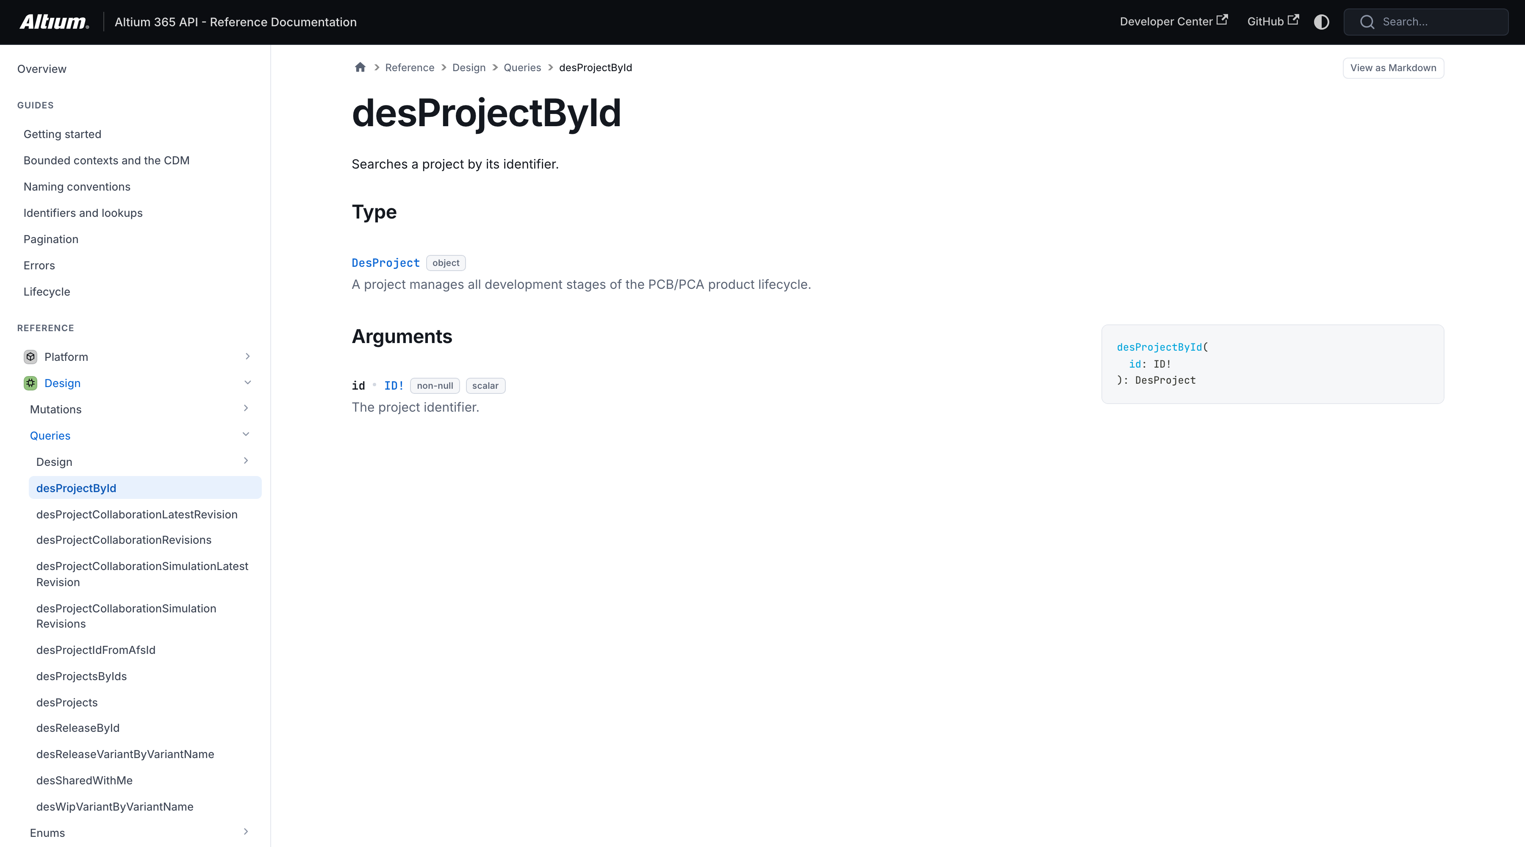This screenshot has height=847, width=1525.
Task: Select desReleaseById in sidebar
Action: (78, 728)
